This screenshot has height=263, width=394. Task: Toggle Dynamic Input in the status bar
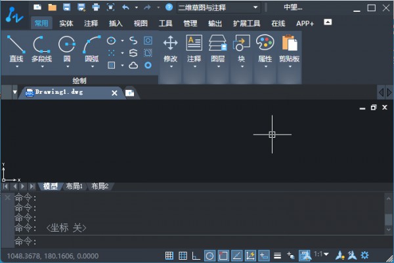(263, 256)
